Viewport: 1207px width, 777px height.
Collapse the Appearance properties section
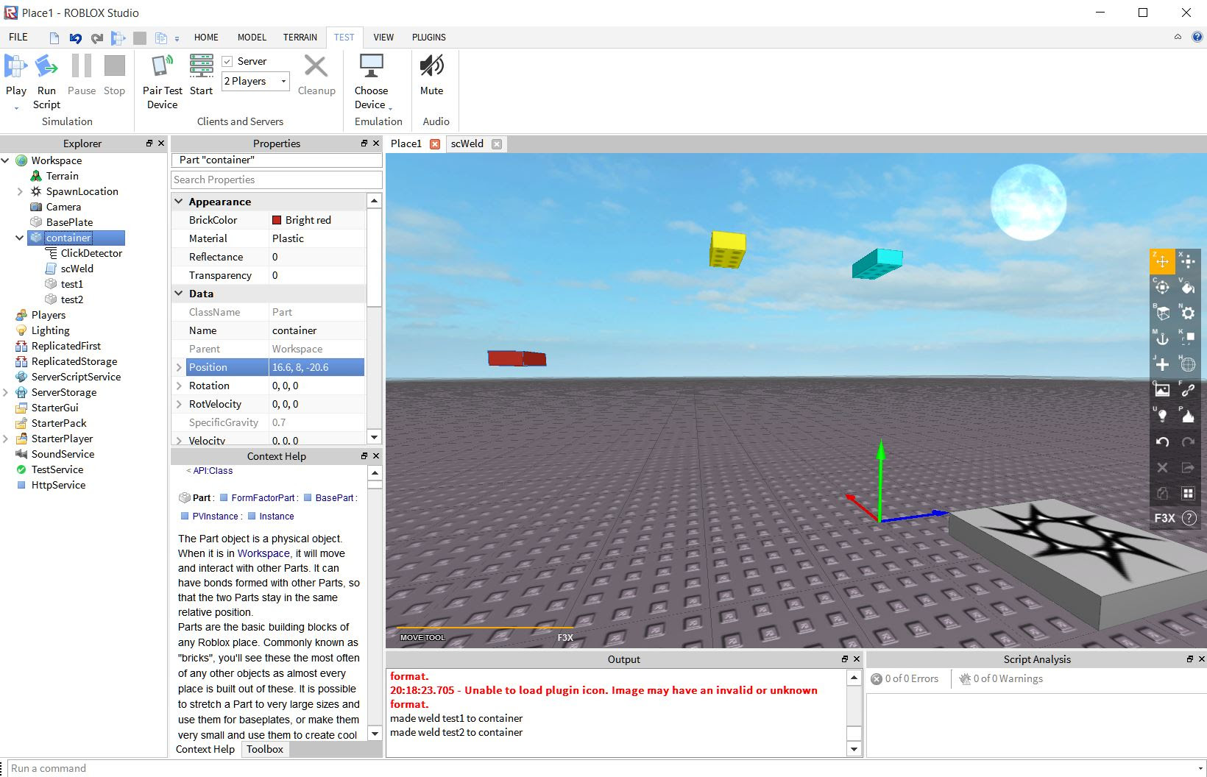[179, 201]
